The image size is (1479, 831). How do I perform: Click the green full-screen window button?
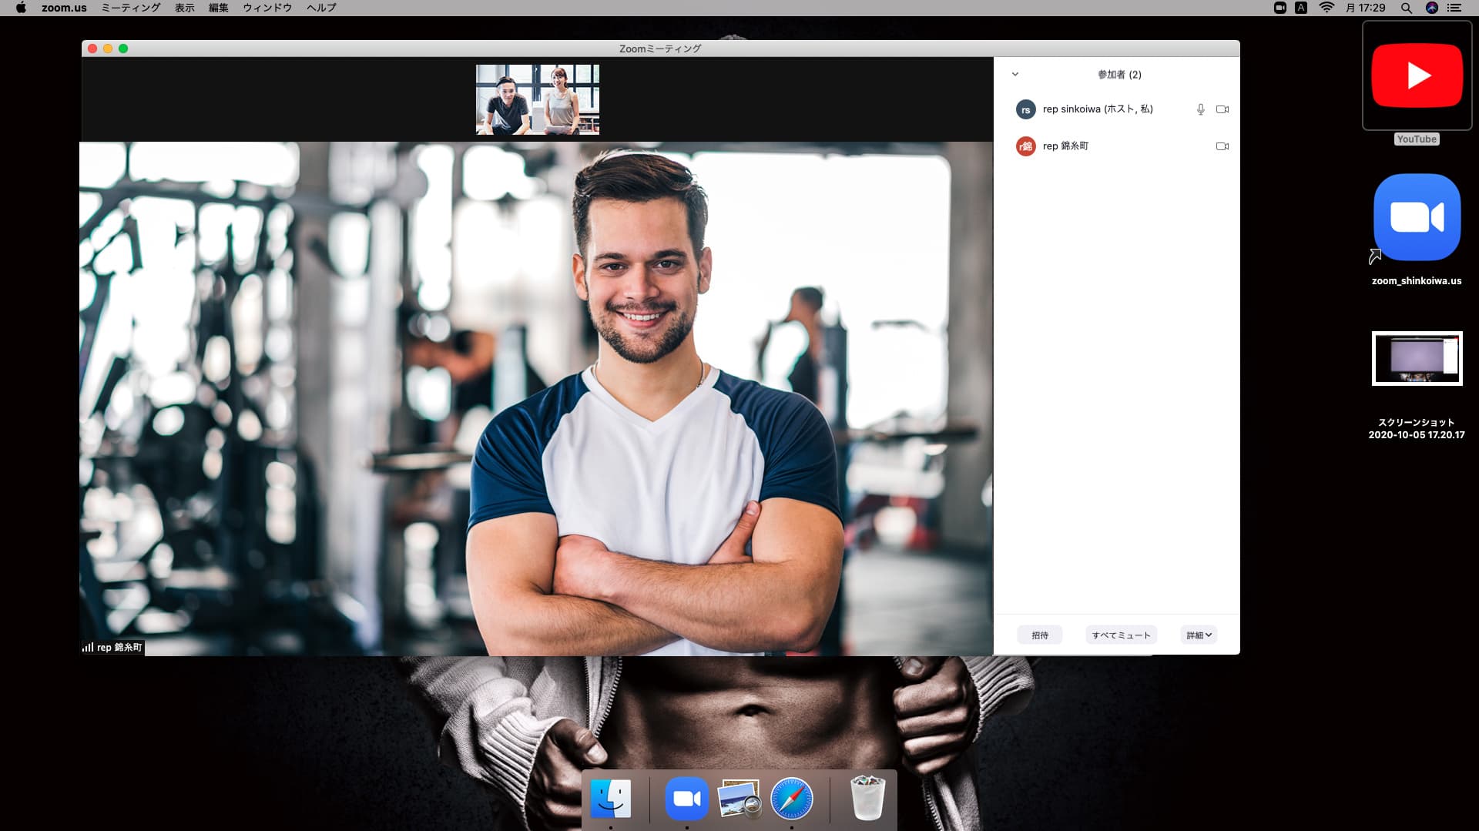123,49
